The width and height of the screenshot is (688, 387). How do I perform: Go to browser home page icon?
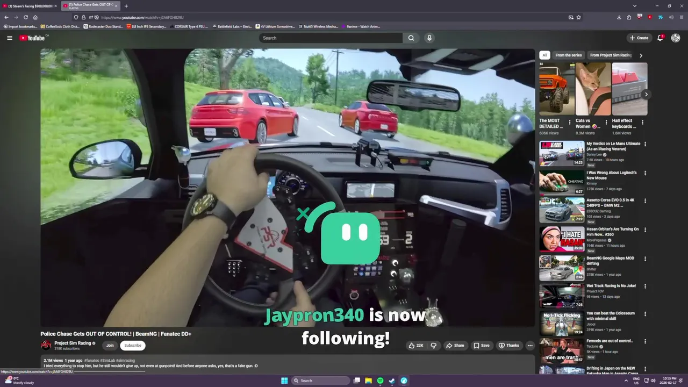[x=35, y=17]
